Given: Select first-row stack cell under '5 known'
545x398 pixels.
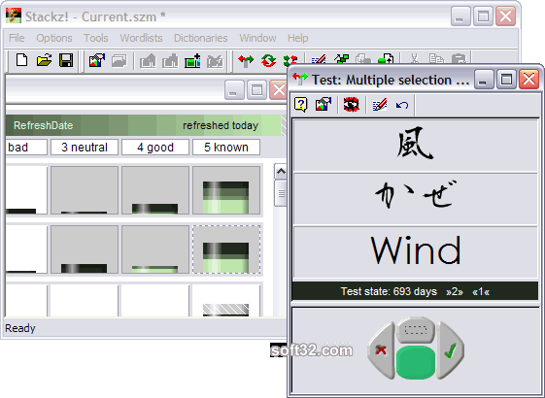Looking at the screenshot, I should 226,190.
